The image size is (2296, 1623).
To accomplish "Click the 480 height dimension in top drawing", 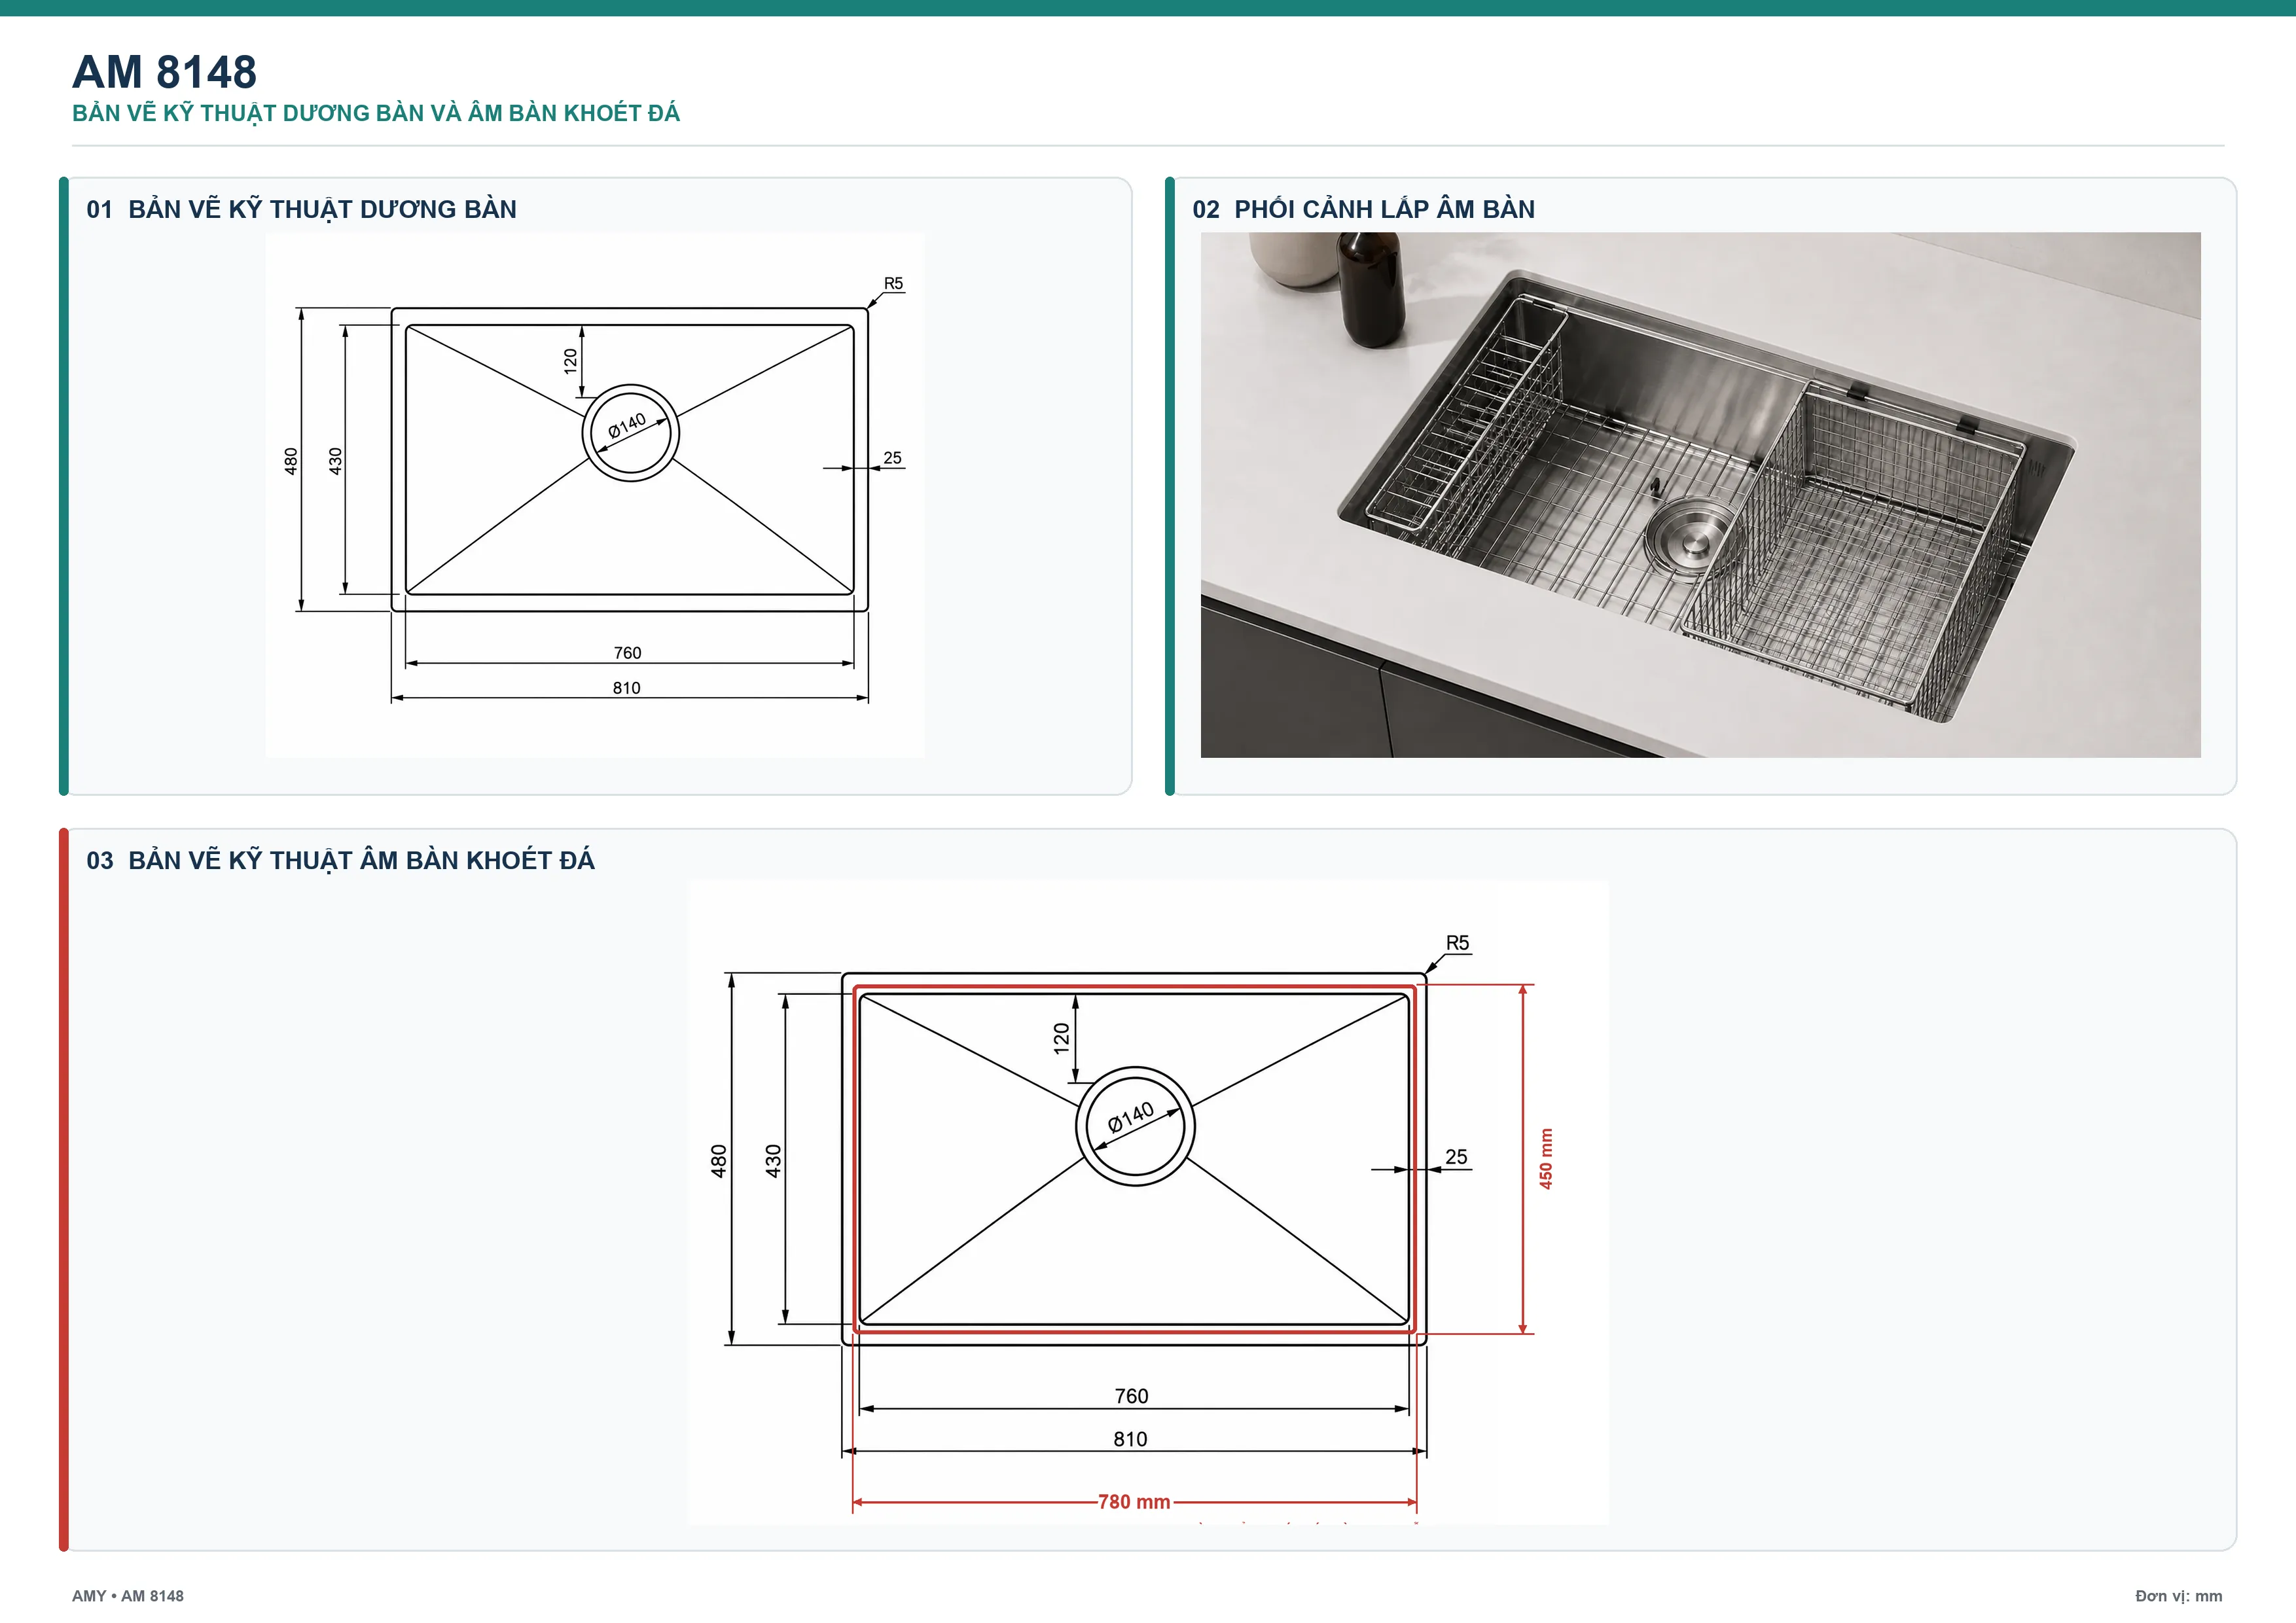I will pyautogui.click(x=291, y=461).
